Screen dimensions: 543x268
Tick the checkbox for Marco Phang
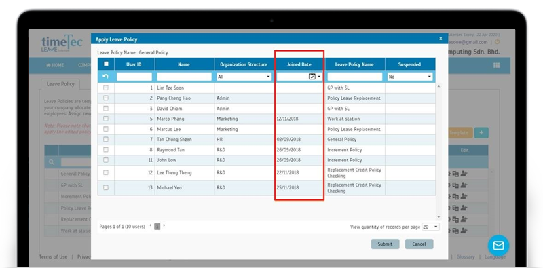pyautogui.click(x=106, y=119)
